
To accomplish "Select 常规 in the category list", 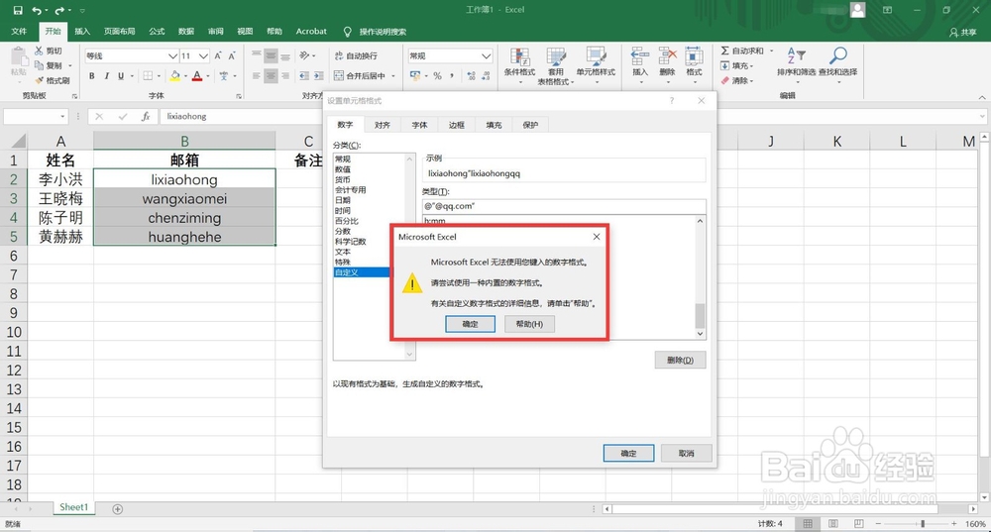I will click(x=343, y=160).
